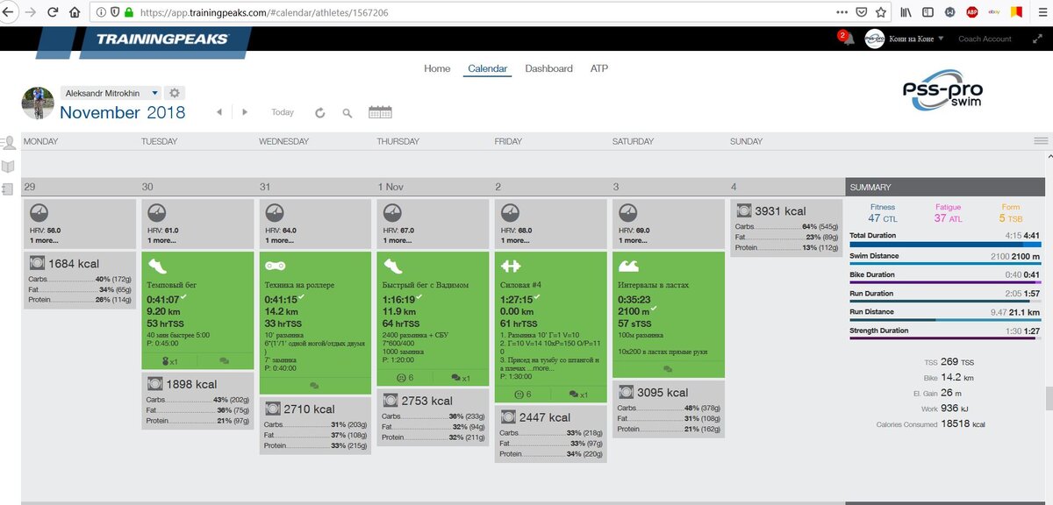
Task: Open the Кони на Коне account dropdown
Action: tap(916, 39)
